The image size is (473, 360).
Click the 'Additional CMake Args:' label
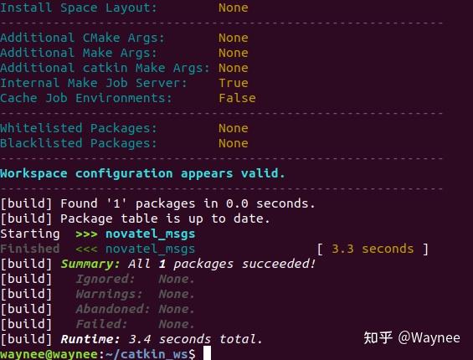[x=82, y=38]
